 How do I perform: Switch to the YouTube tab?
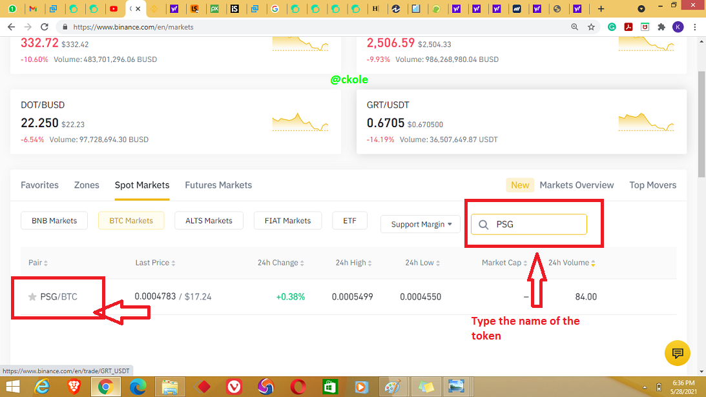(114, 8)
